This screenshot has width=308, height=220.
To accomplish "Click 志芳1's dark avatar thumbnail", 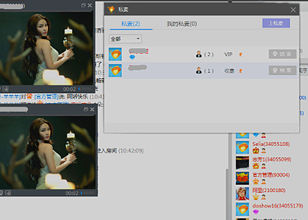I will [x=242, y=163].
